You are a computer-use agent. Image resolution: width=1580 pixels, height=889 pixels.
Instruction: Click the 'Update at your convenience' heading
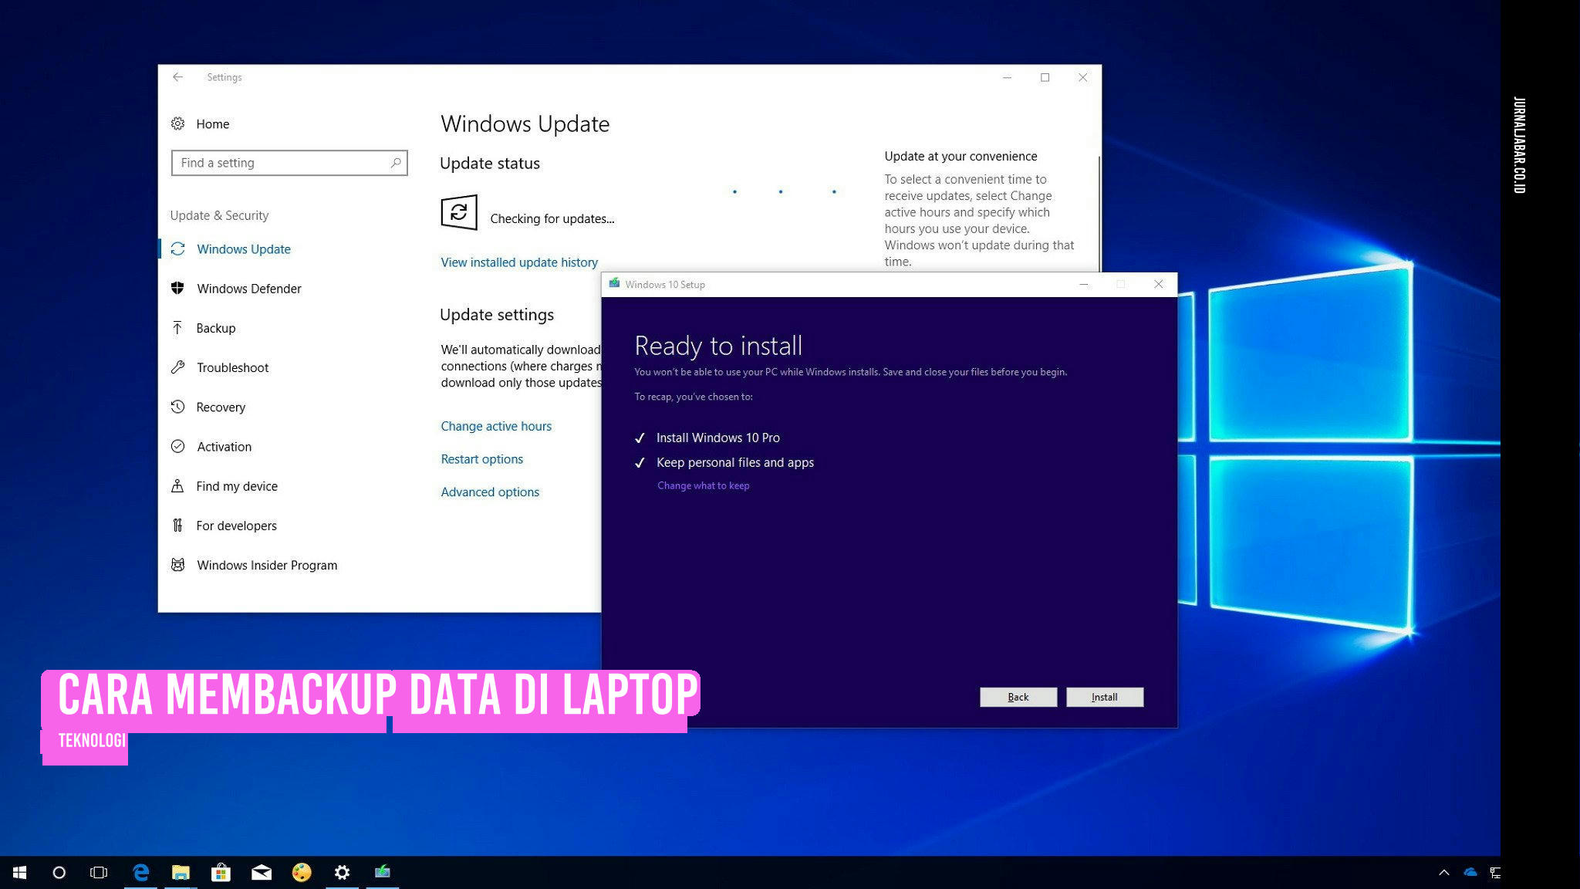pyautogui.click(x=960, y=156)
